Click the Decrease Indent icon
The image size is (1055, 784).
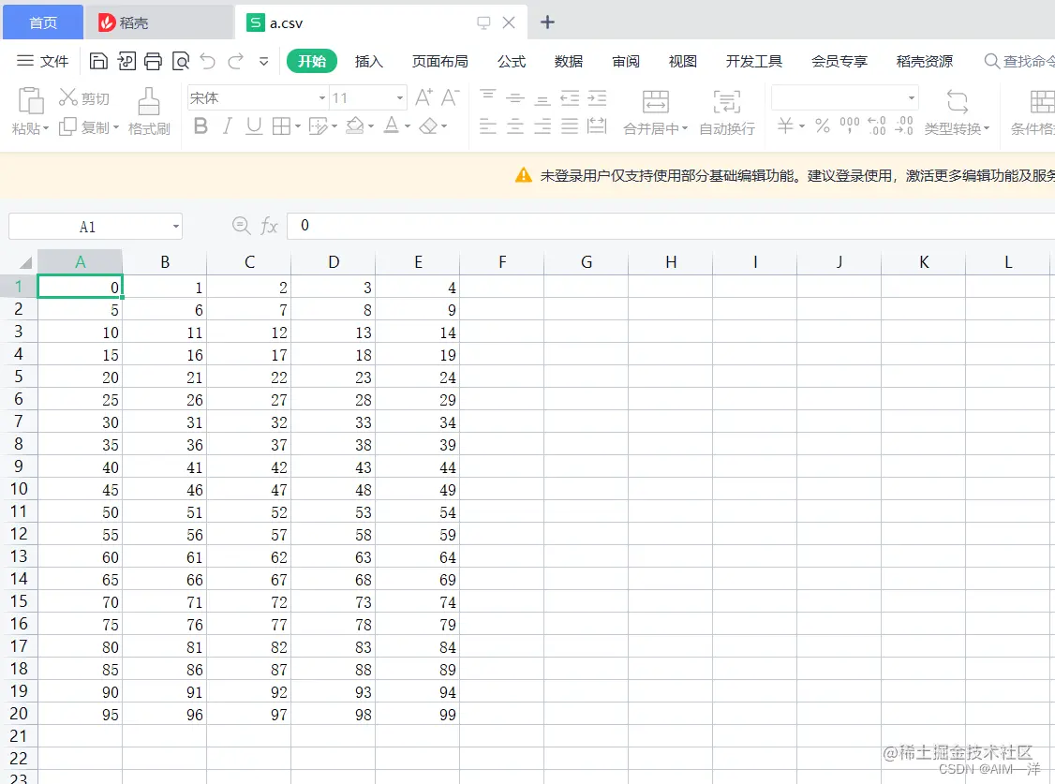point(570,98)
